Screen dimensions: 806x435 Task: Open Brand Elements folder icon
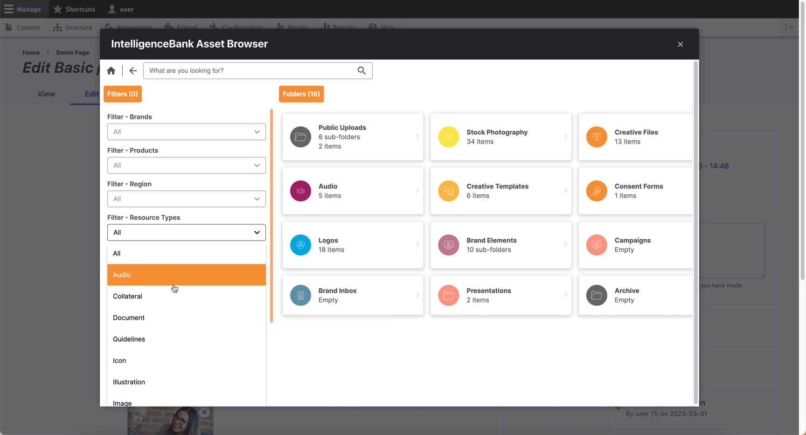coord(448,245)
